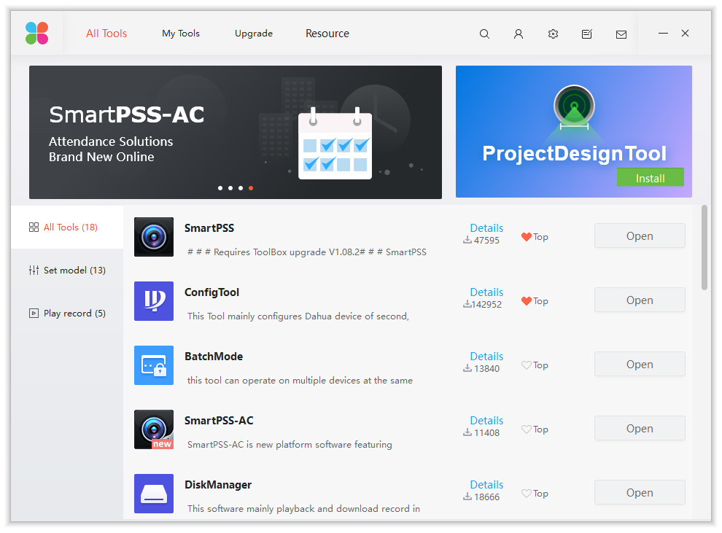Pin BatchMode to Top with heart
This screenshot has height=533, width=722.
click(x=527, y=365)
